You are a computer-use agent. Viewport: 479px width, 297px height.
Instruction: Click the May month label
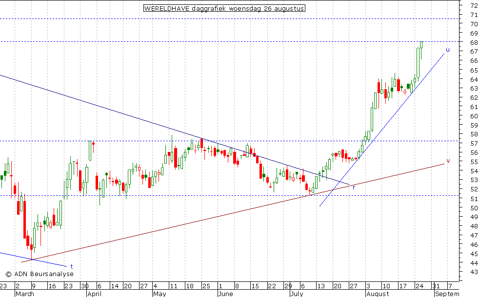coord(160,294)
